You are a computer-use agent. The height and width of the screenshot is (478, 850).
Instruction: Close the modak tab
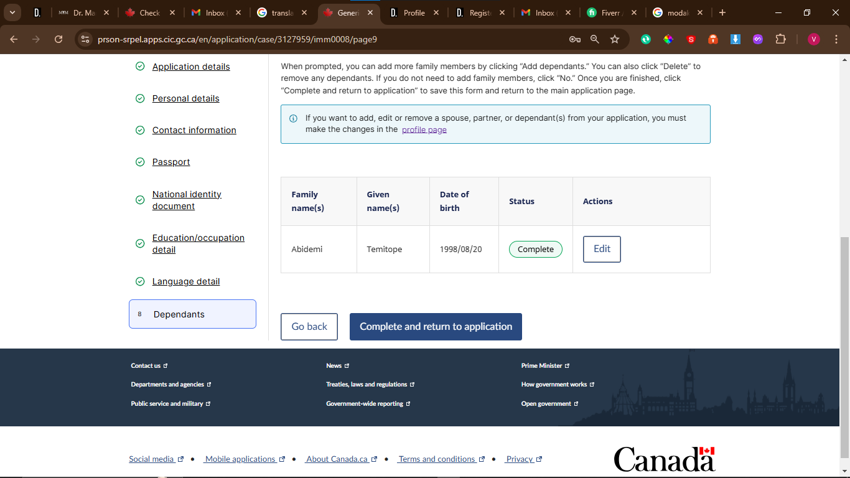[700, 12]
